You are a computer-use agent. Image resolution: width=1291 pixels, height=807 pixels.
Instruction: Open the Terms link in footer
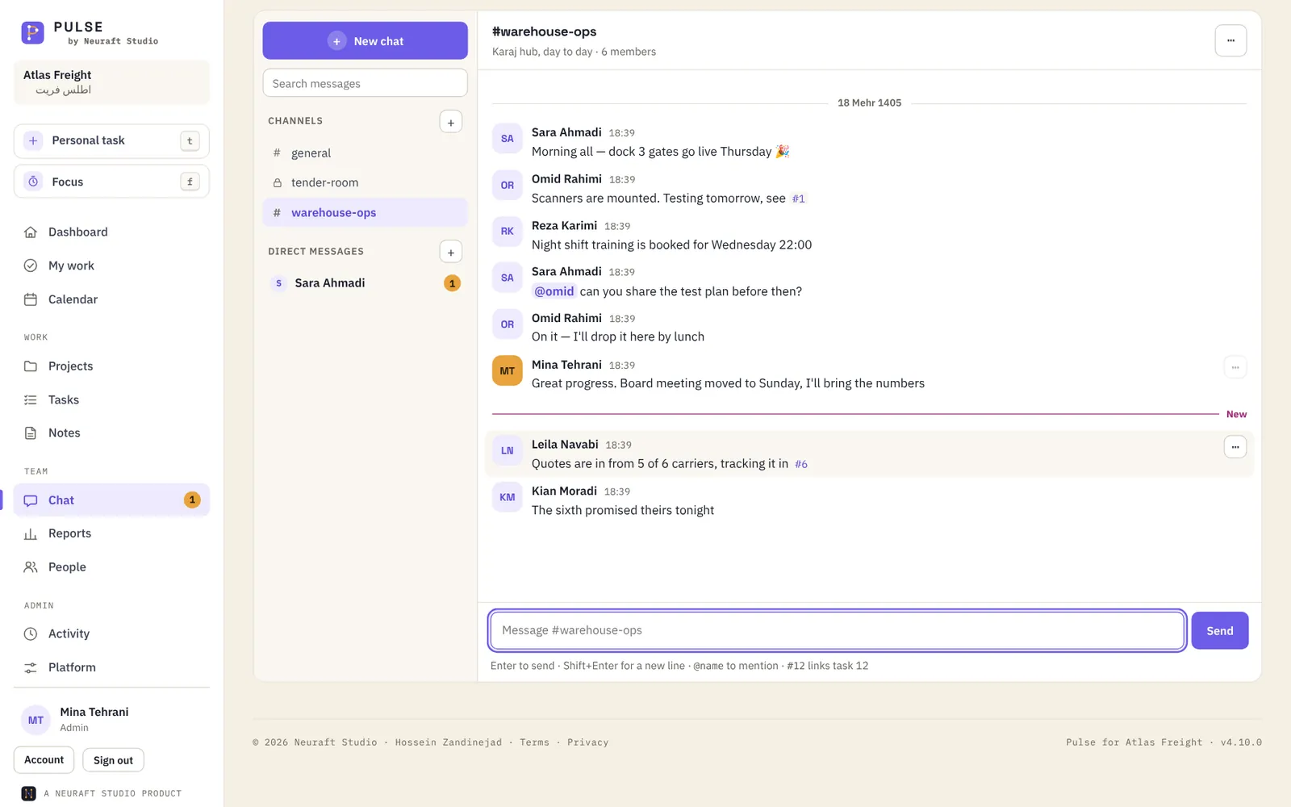pos(534,742)
